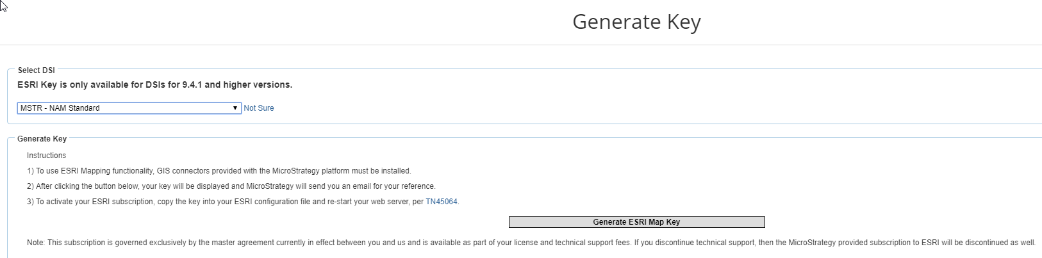This screenshot has width=1042, height=258.
Task: Click instruction step 2 about the email
Action: [231, 186]
